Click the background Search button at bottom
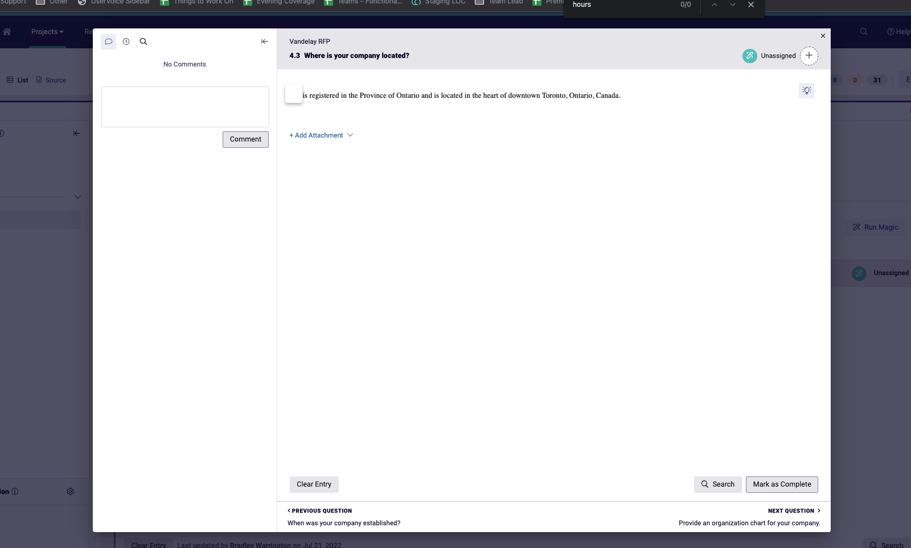Image resolution: width=911 pixels, height=548 pixels. click(887, 544)
